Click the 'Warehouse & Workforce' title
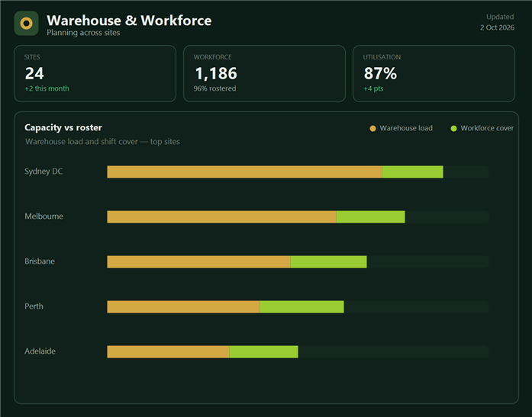The height and width of the screenshot is (417, 532). pos(129,21)
